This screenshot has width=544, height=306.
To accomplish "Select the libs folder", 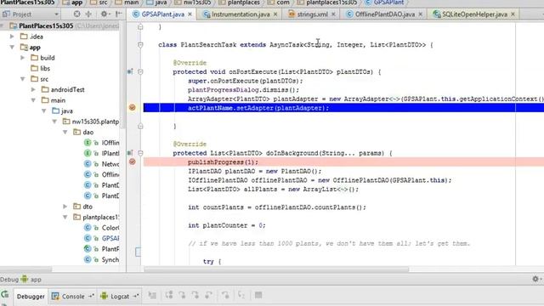I will click(x=40, y=68).
